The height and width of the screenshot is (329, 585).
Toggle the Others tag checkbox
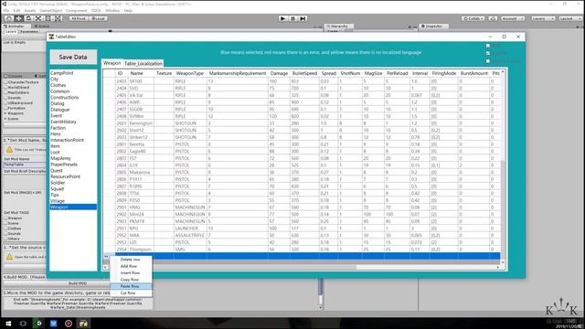6,239
